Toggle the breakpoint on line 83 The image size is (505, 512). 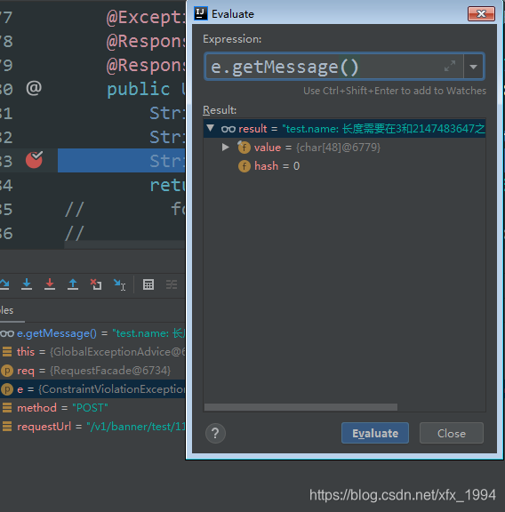click(x=34, y=160)
